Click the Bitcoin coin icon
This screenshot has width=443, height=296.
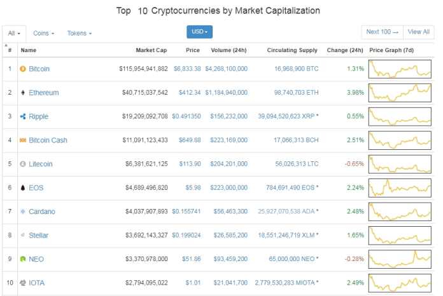pos(23,69)
